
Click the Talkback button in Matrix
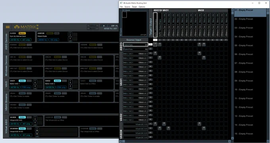(x=93, y=26)
